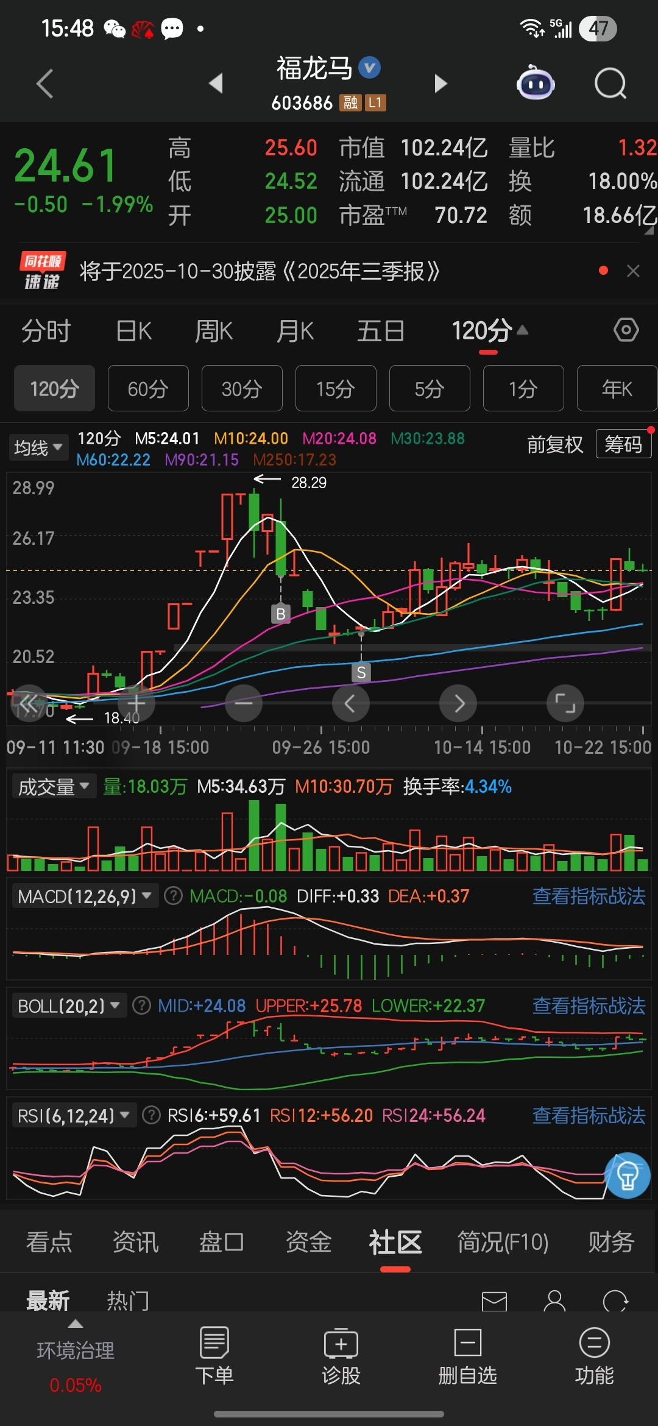Select the 15分 interval button
The height and width of the screenshot is (1426, 658).
click(336, 388)
